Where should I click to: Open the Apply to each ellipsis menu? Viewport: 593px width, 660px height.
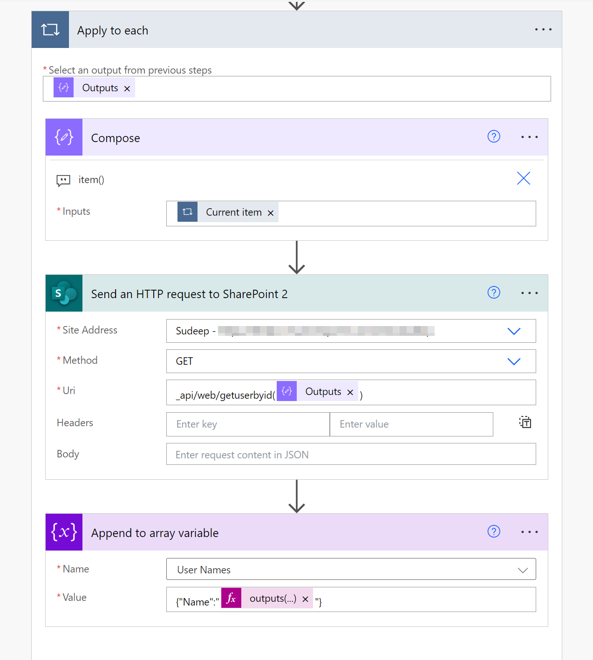[543, 29]
